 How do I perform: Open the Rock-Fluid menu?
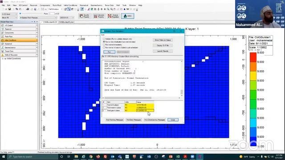[x=57, y=5]
